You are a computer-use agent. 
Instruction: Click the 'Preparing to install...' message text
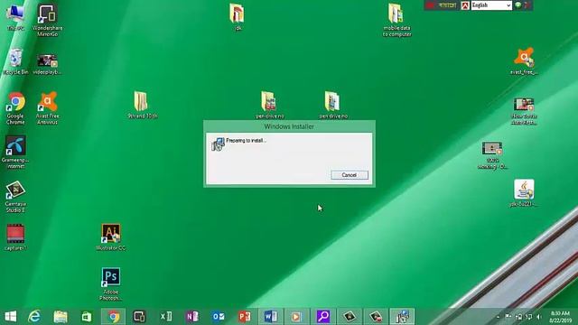(246, 141)
